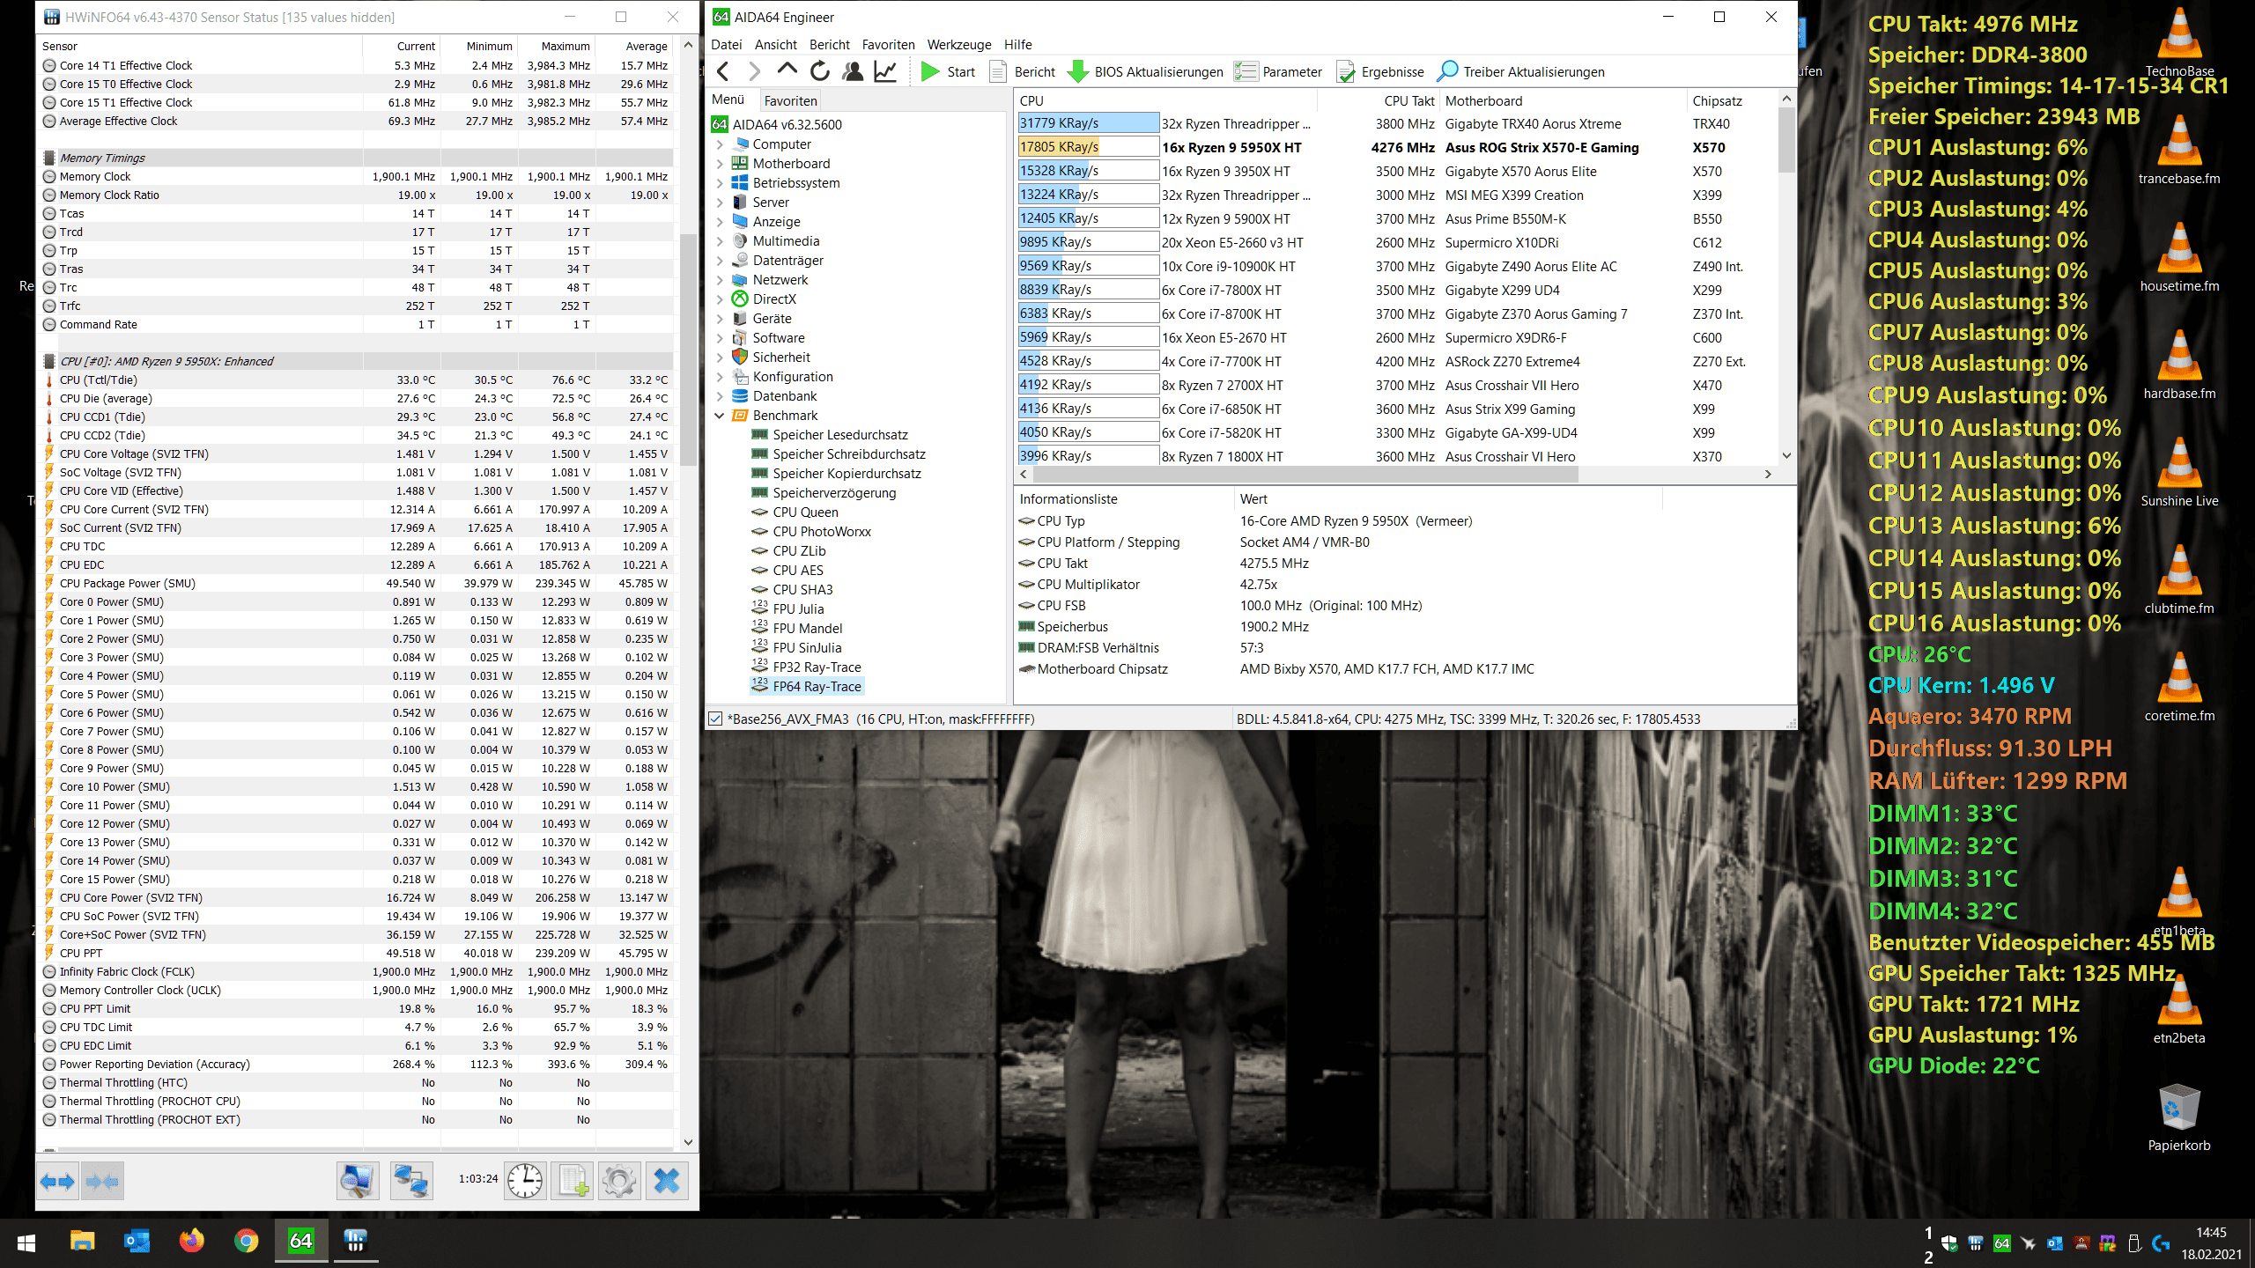Click HWiNFO remote monitor icon button
Viewport: 2255px width, 1268px height.
(x=358, y=1181)
